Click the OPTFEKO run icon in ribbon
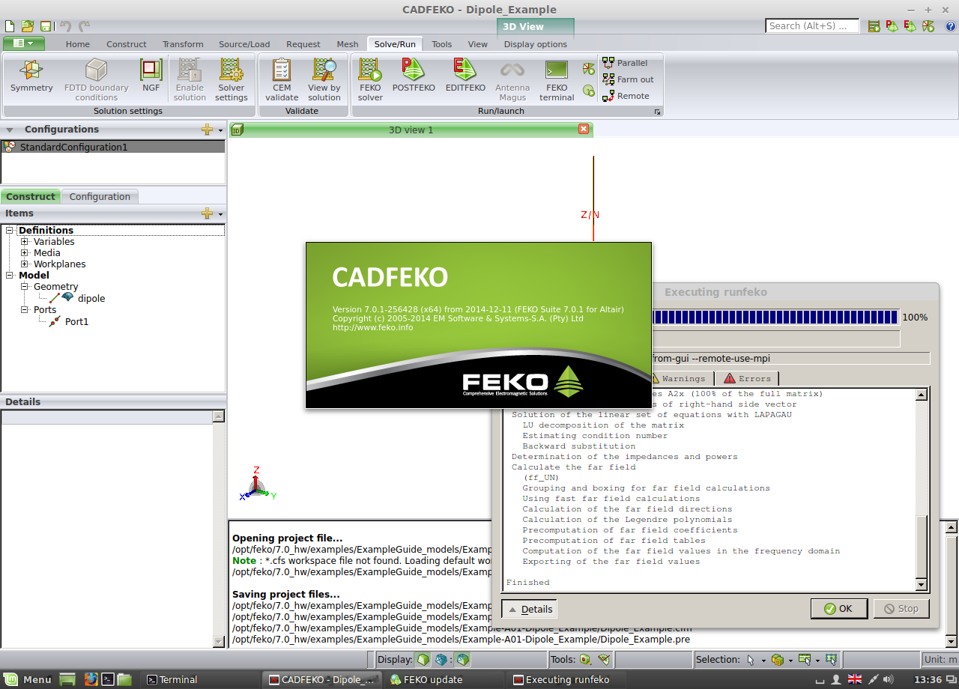Image resolution: width=959 pixels, height=689 pixels. click(x=589, y=91)
